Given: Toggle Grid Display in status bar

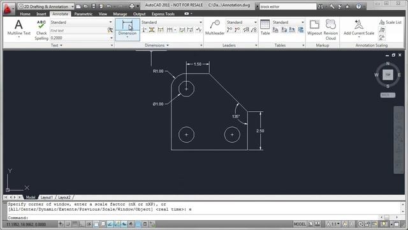Looking at the screenshot, I should [x=75, y=224].
